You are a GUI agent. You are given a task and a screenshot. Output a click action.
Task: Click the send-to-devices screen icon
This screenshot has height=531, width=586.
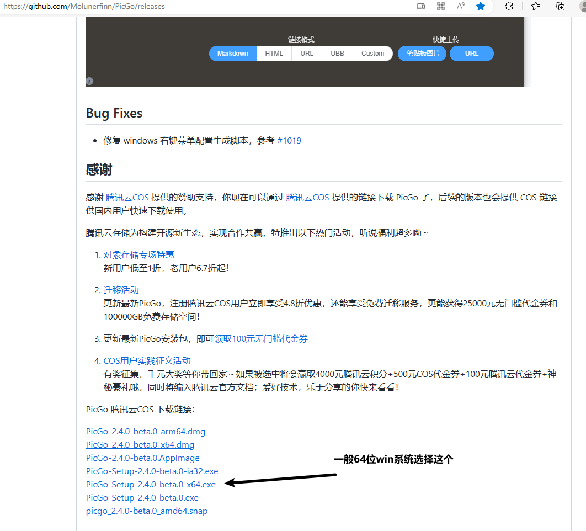(420, 6)
